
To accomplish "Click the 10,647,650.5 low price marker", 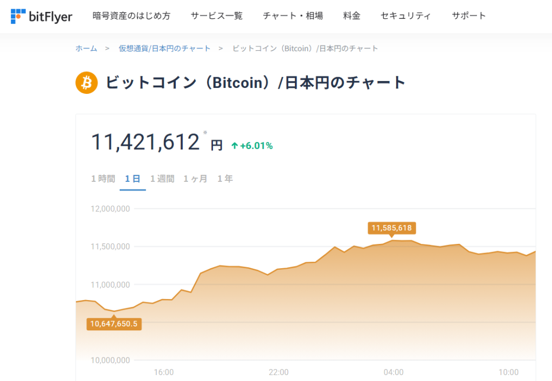I will tap(114, 324).
